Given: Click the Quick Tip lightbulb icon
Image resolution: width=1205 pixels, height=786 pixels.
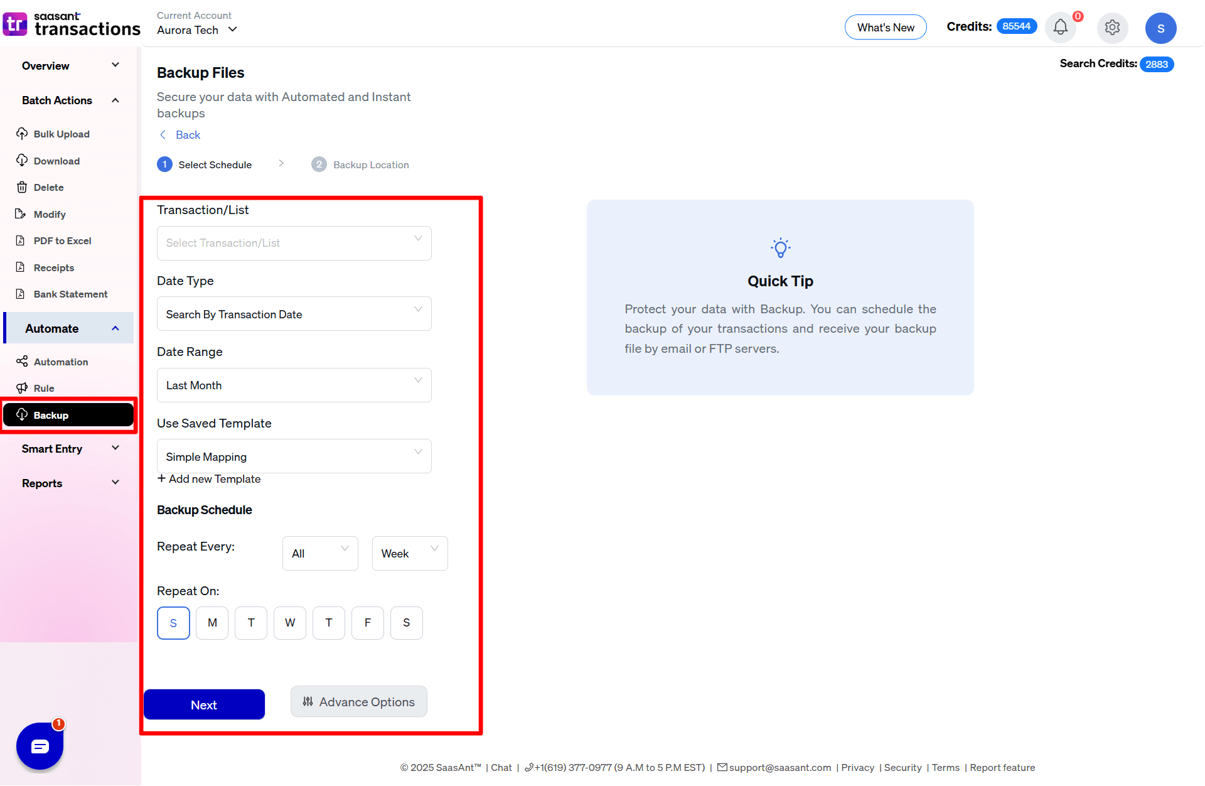Looking at the screenshot, I should [x=780, y=248].
